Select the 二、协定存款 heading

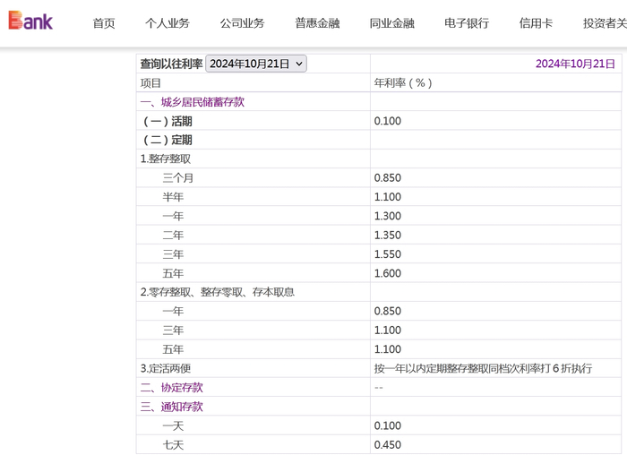coord(172,388)
